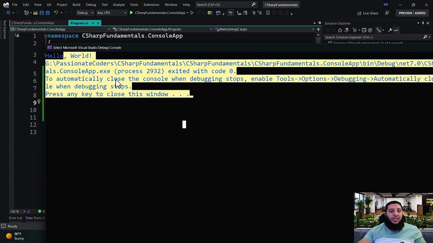433x243 pixels.
Task: Collapse the namespace code block on line 1
Action: click(45, 35)
